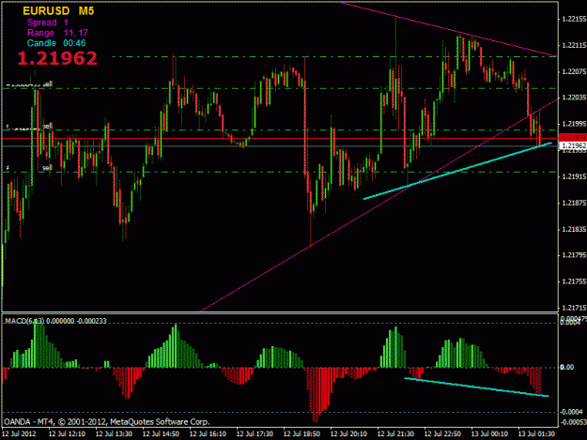Click the 1.21915 price axis label
The image size is (587, 440).
pos(574,176)
